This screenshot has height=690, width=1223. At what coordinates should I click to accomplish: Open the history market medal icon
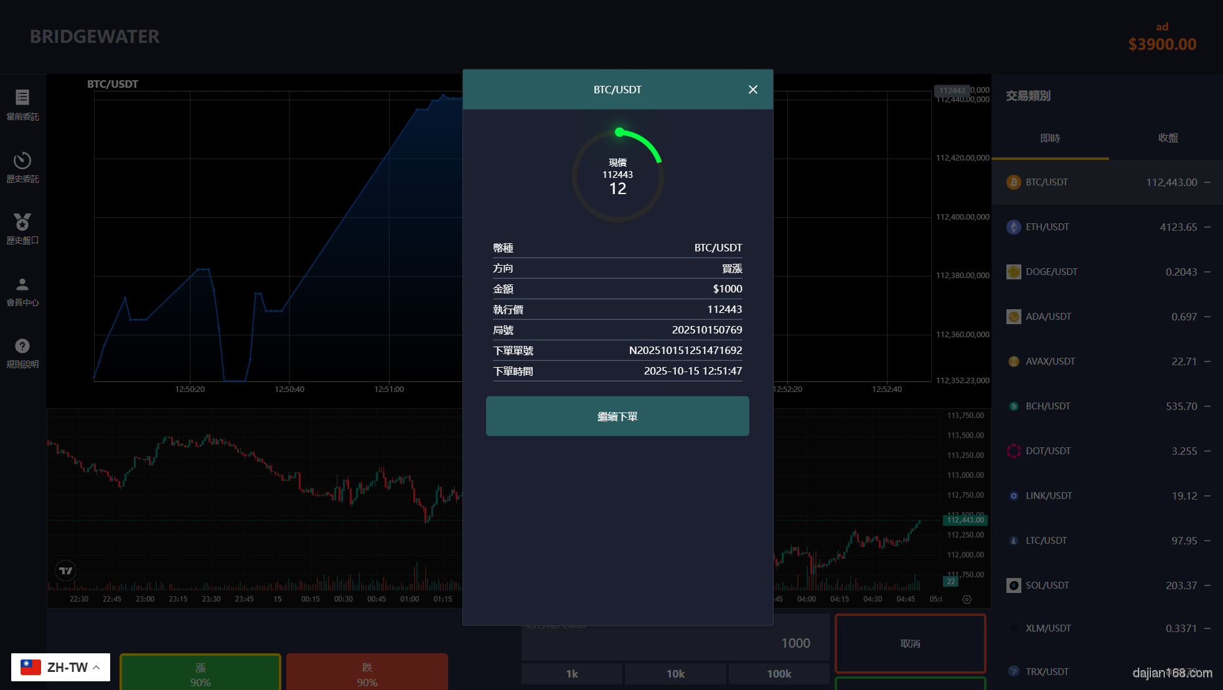[22, 222]
